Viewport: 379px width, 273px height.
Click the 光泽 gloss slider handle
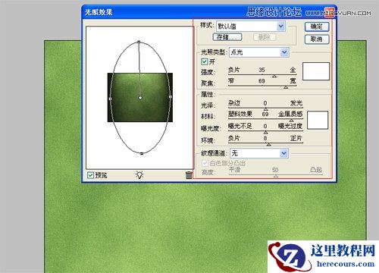[265, 108]
